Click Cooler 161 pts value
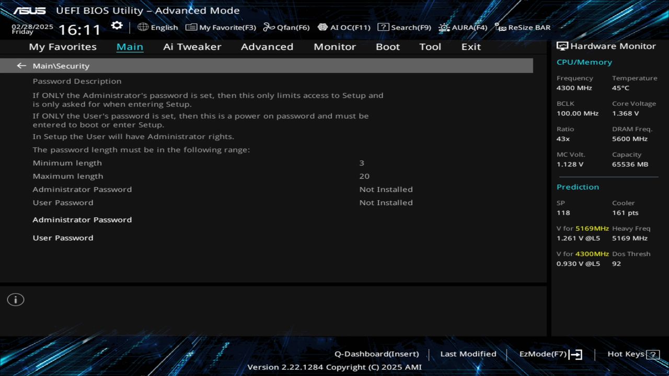The width and height of the screenshot is (669, 376). [625, 213]
